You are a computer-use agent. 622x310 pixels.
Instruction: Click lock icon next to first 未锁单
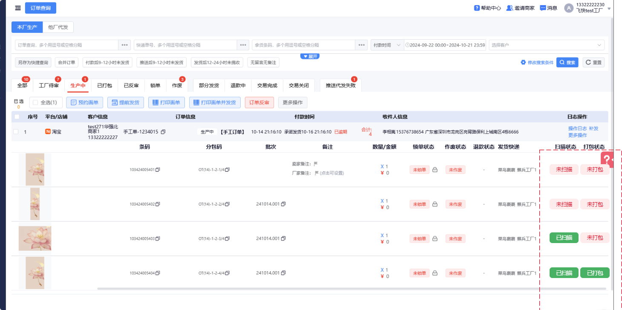click(435, 170)
